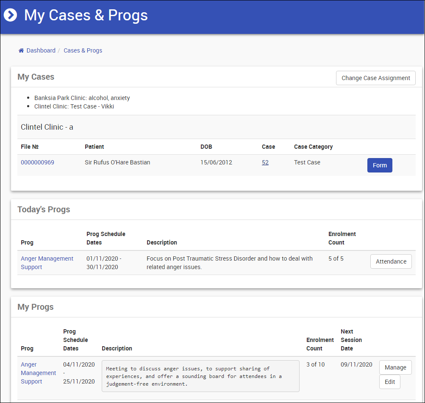This screenshot has width=425, height=403.
Task: Open case number 52 link
Action: 265,162
